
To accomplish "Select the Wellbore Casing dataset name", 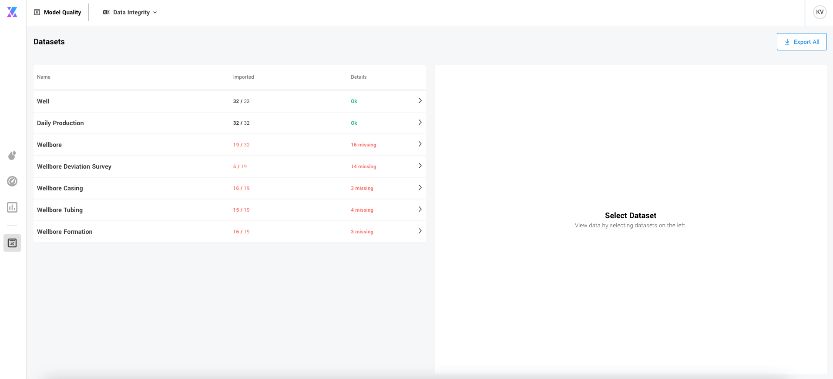I will tap(60, 188).
